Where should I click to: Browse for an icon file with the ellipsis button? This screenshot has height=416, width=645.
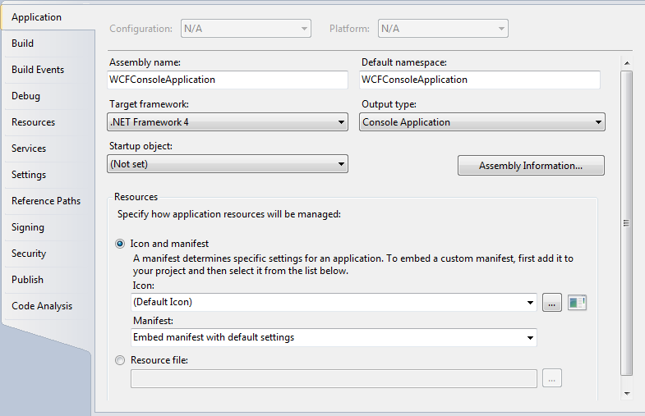(552, 303)
